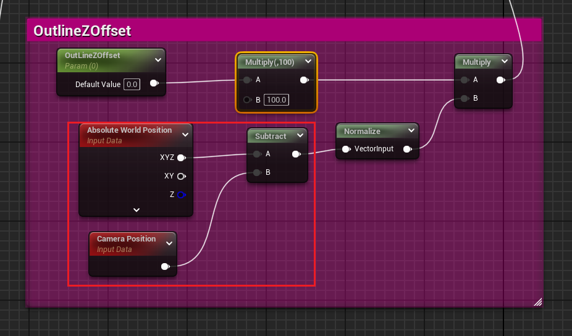
Task: Click the Camera Position output pin
Action: (x=165, y=266)
